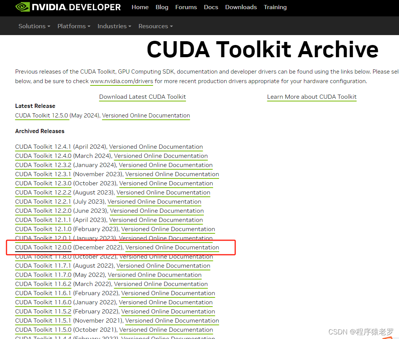Image resolution: width=399 pixels, height=339 pixels.
Task: Open the Docs nav item
Action: point(211,7)
